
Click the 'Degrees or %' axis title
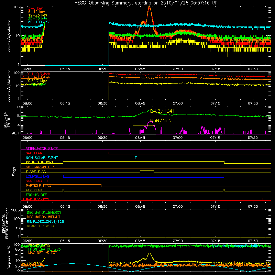click(9, 257)
